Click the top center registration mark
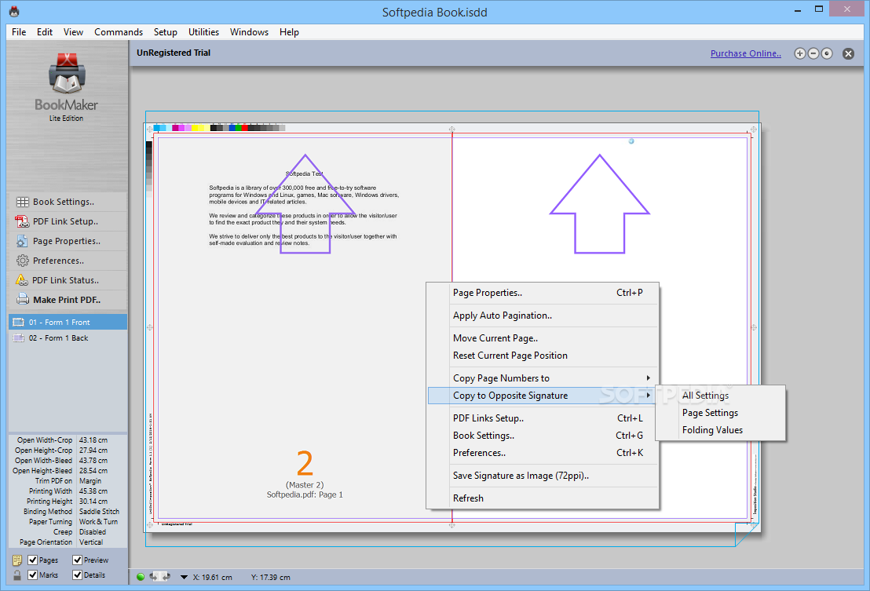The height and width of the screenshot is (591, 870). [452, 130]
